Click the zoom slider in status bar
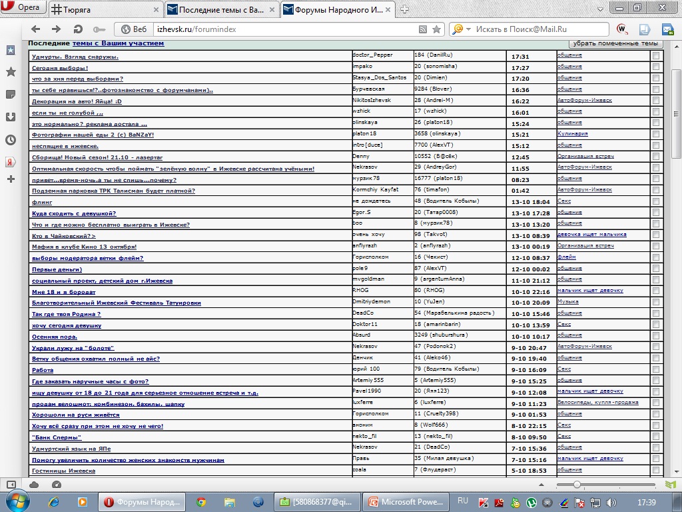 click(577, 485)
